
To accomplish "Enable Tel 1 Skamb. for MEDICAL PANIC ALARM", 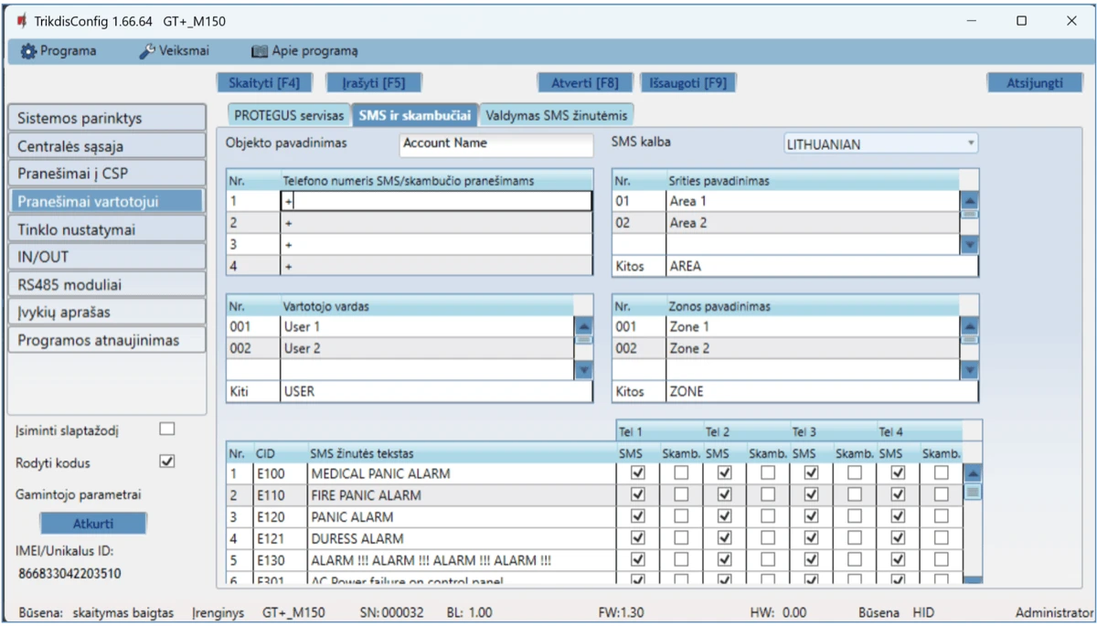I will 681,472.
